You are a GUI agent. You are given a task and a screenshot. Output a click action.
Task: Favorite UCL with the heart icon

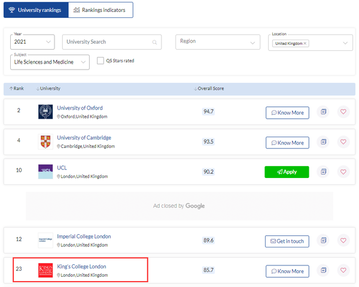coord(343,171)
